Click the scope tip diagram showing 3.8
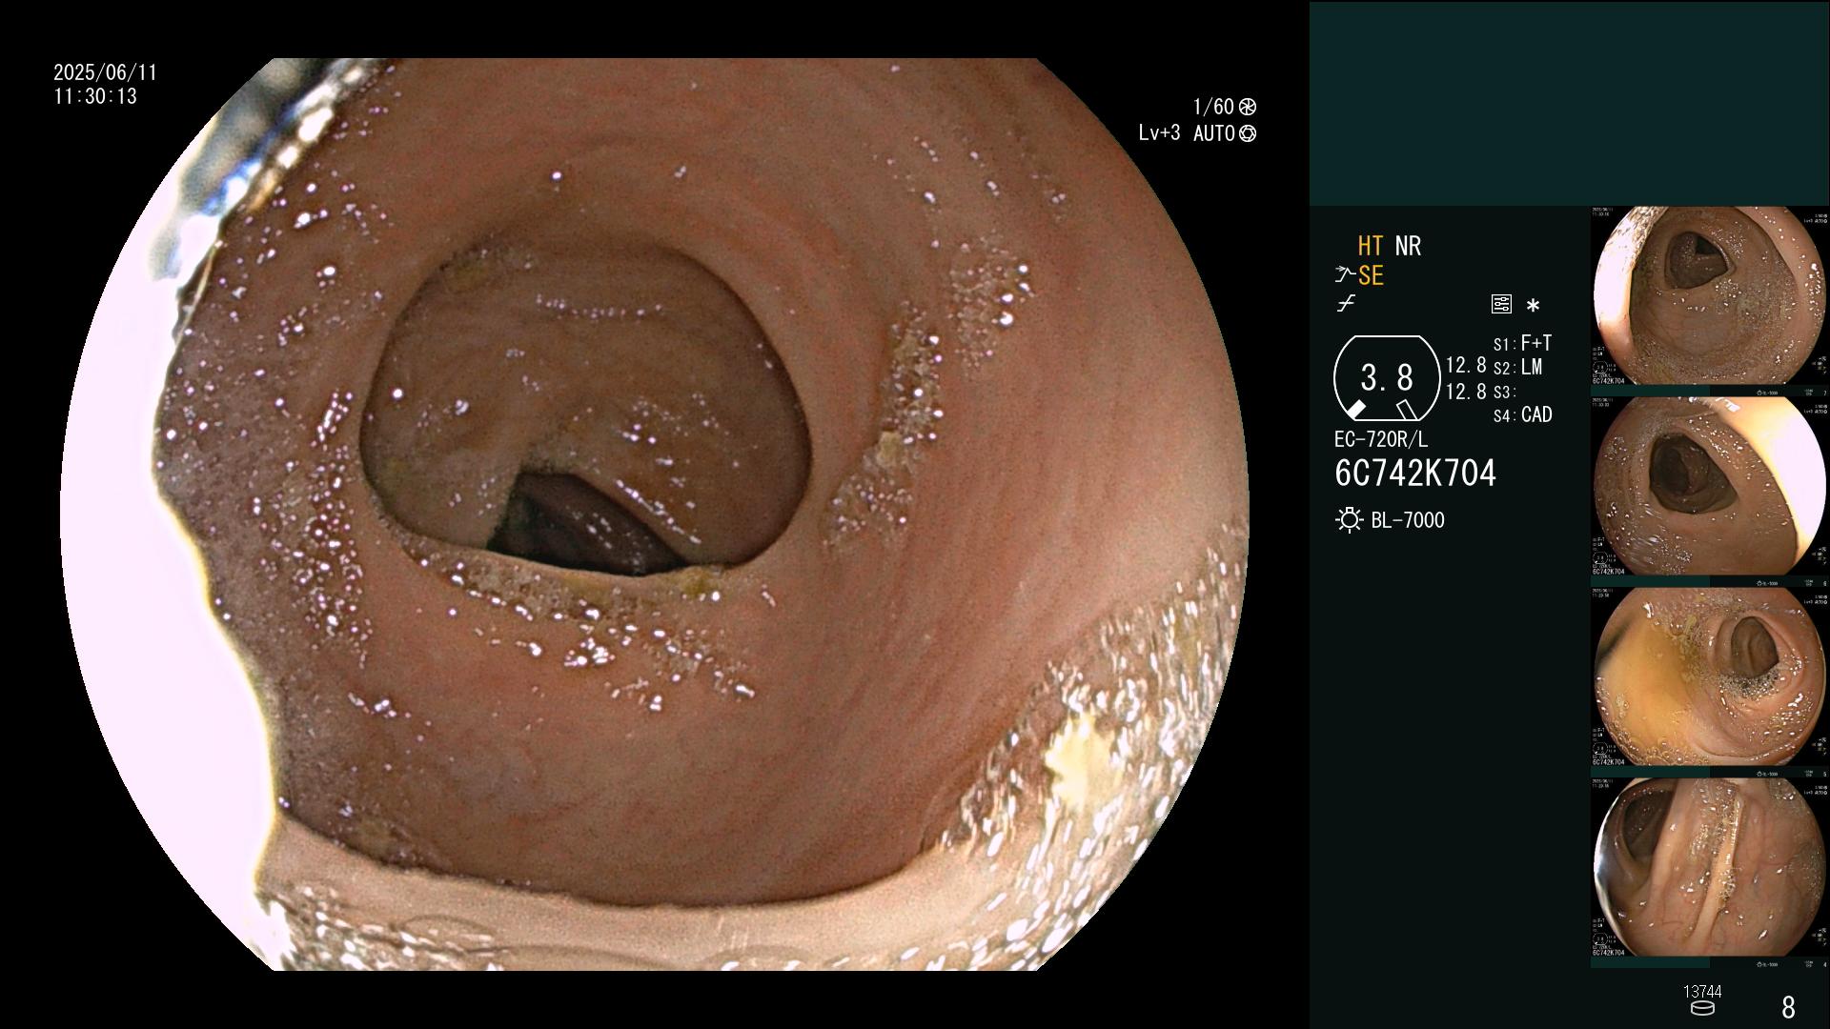 1387,378
